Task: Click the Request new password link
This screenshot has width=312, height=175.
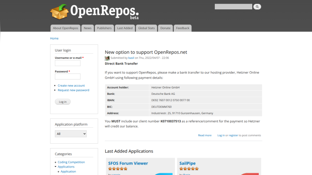Action: 74,90
